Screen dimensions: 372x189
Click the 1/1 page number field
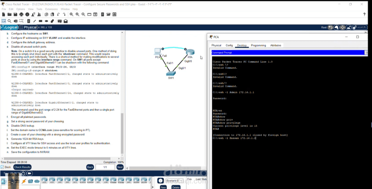(x=105, y=167)
